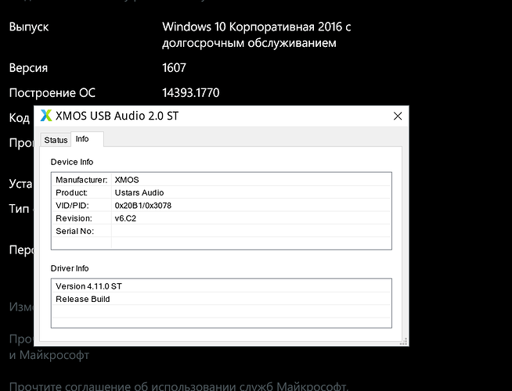Click the Serial No: label
The width and height of the screenshot is (512, 391).
75,231
